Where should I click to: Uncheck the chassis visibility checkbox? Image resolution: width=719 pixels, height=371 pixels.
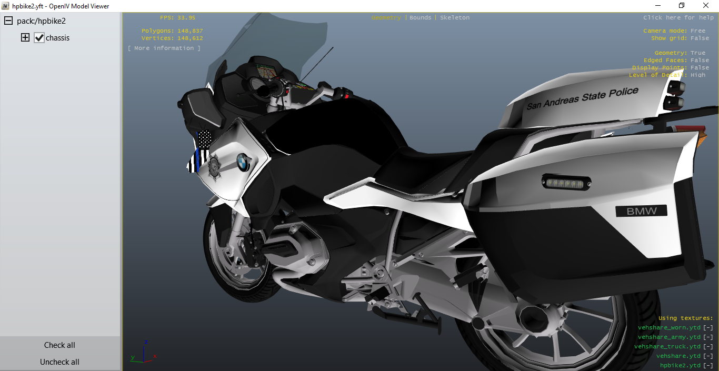coord(39,38)
